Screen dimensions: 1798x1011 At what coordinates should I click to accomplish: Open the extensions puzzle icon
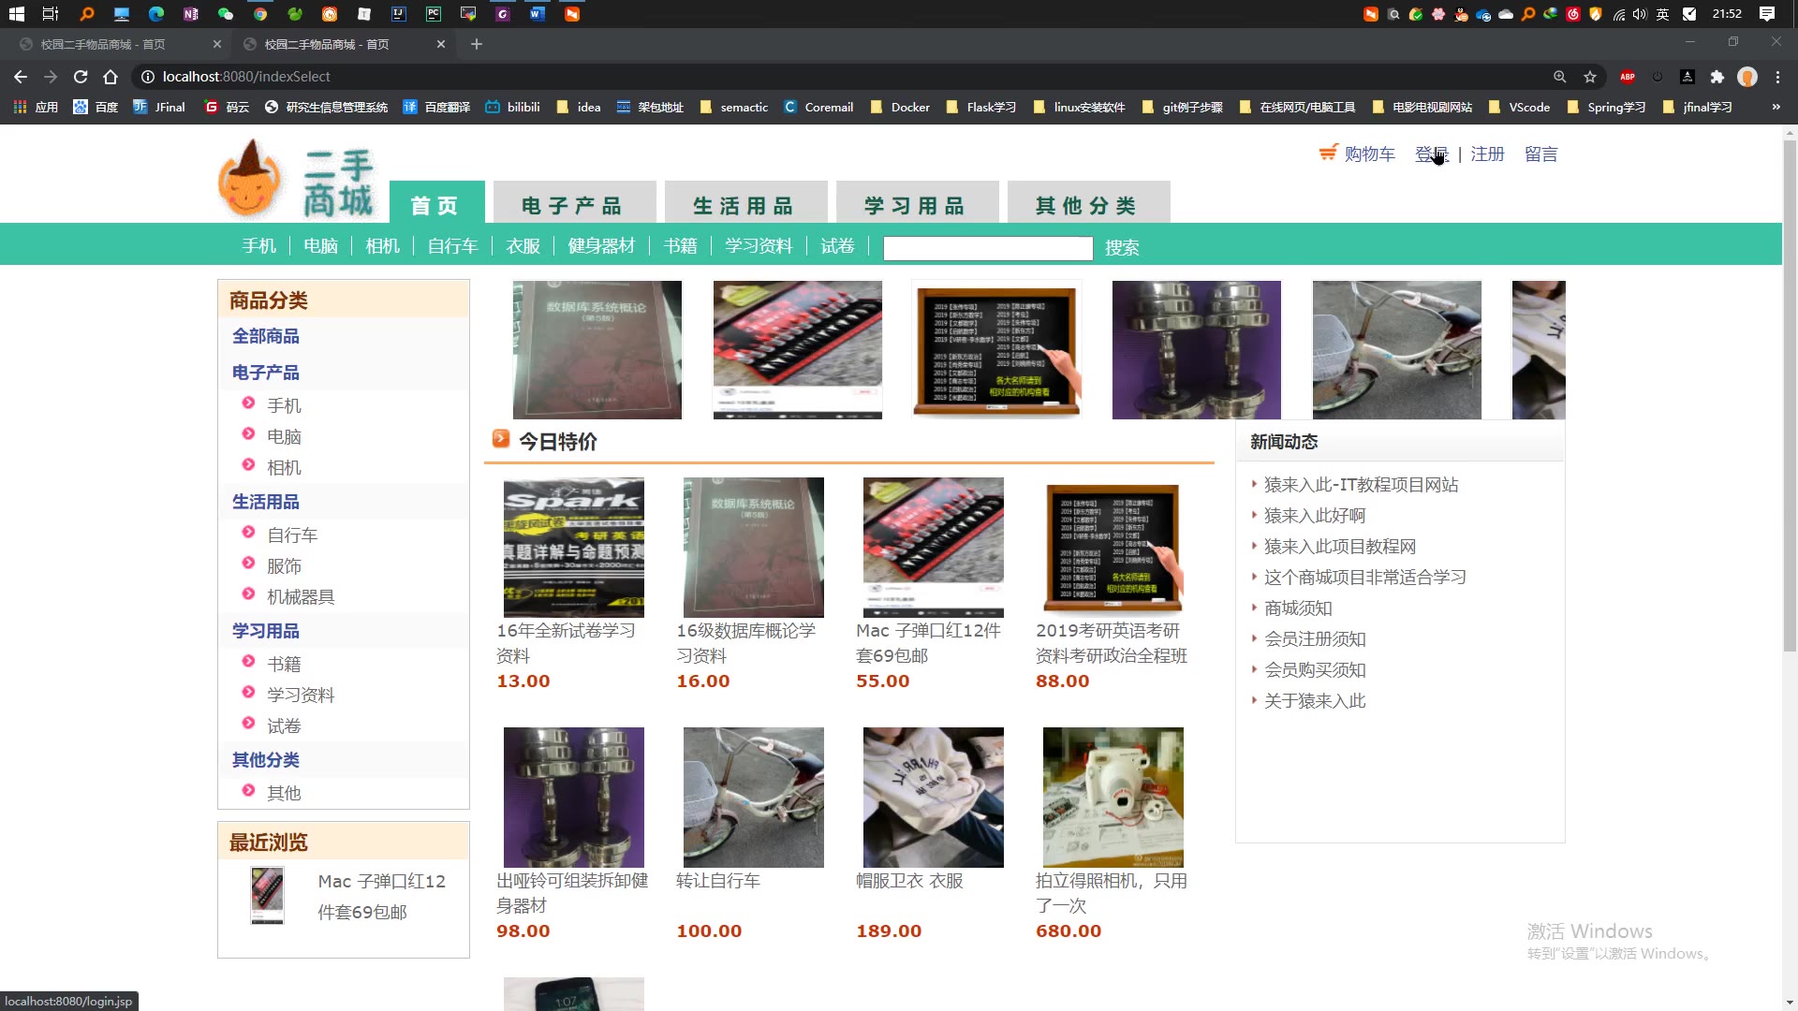(x=1717, y=77)
